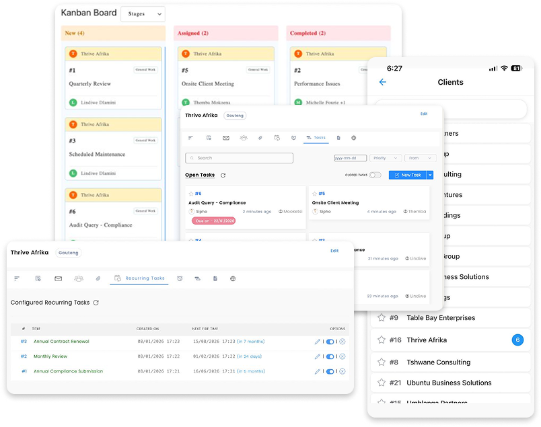Delete the Annual Compliance Submission recurring task
Viewport: 541px width, 427px height.
click(x=342, y=371)
